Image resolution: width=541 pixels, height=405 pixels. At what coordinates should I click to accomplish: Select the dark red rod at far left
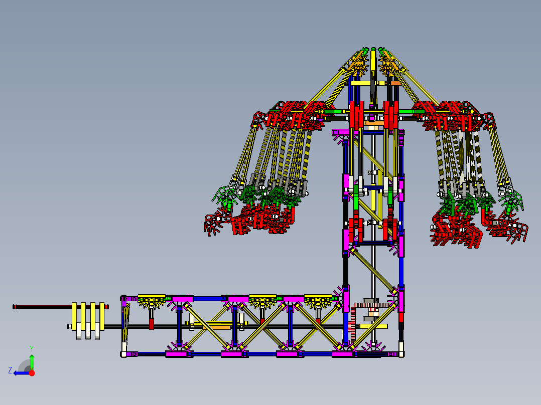coord(43,306)
